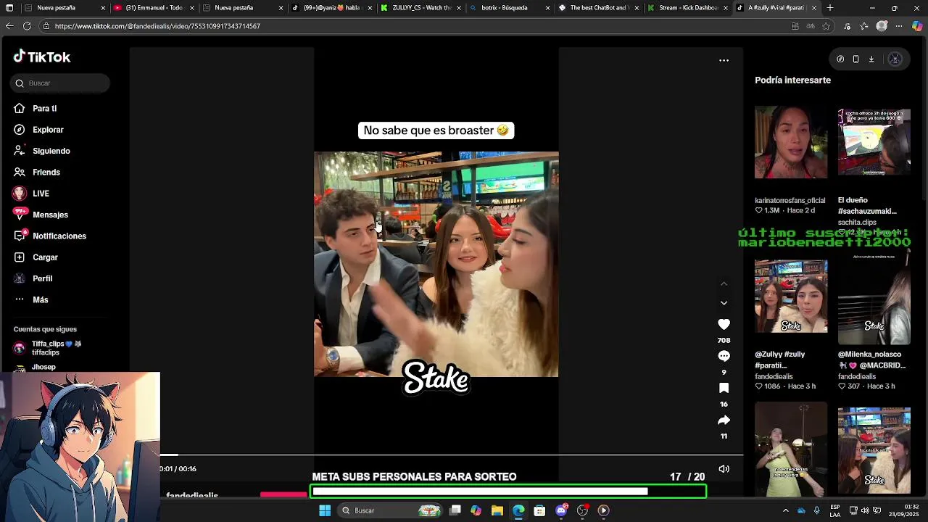Bookmark page with star icon
The width and height of the screenshot is (928, 522).
(826, 26)
